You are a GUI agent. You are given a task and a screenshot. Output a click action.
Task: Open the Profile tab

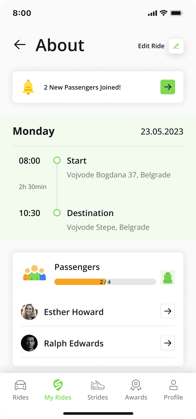[173, 390]
